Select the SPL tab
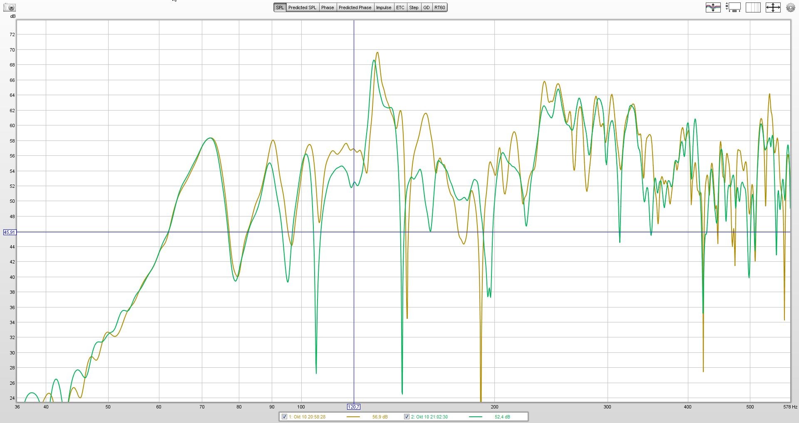 tap(280, 7)
